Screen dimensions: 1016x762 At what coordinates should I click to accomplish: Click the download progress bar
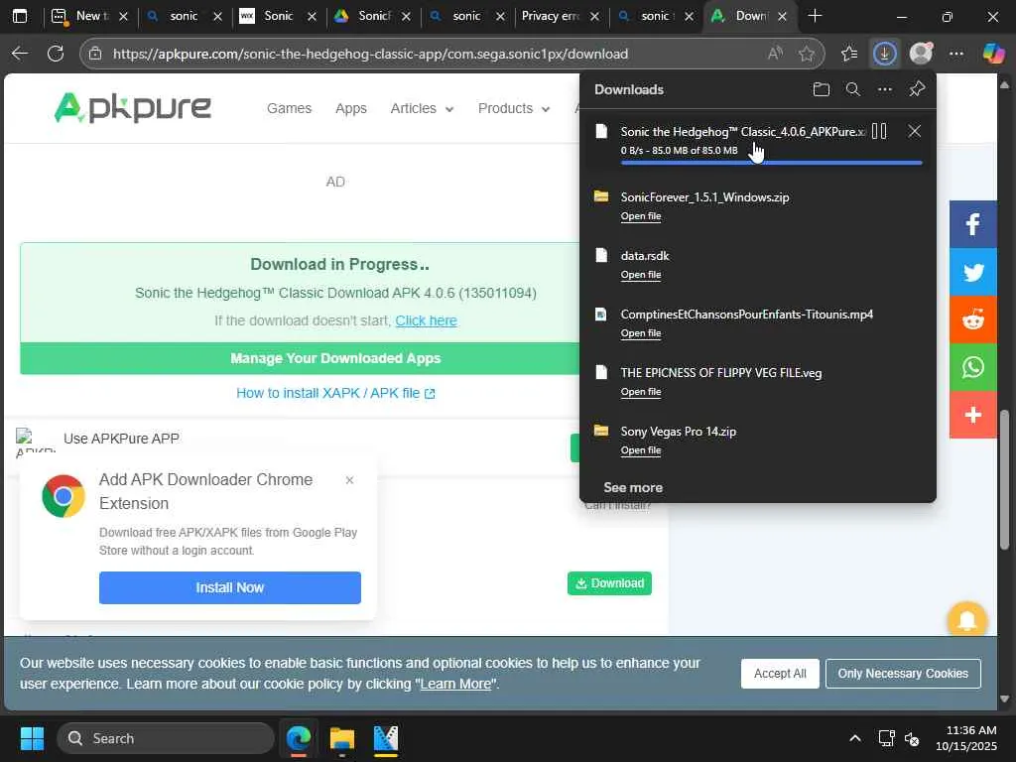(x=771, y=163)
